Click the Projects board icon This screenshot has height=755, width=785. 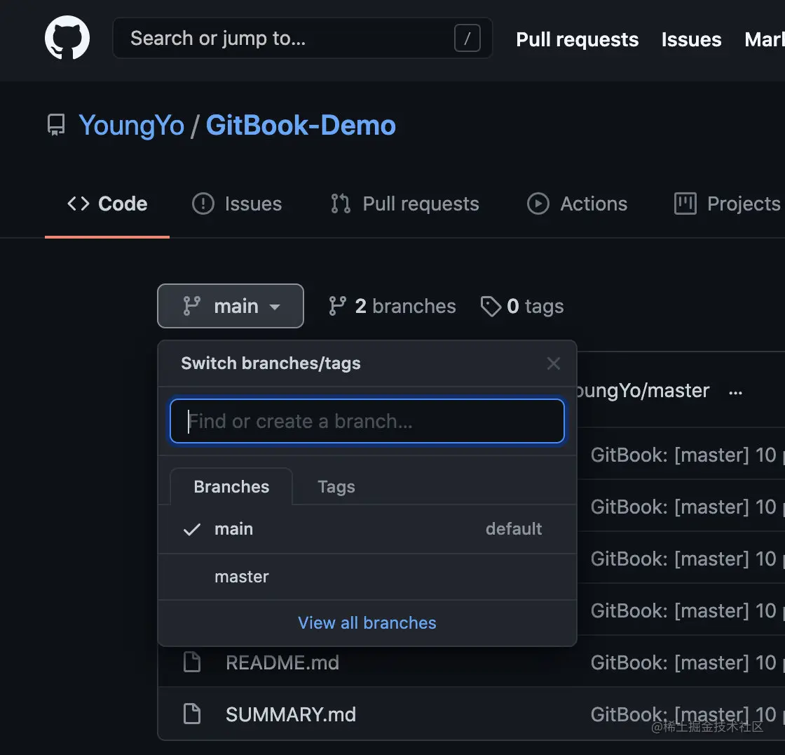tap(685, 204)
